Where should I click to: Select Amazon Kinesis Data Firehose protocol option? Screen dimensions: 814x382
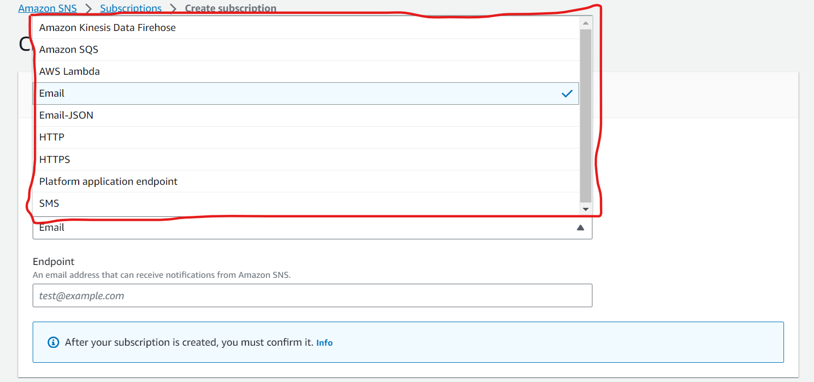point(306,28)
